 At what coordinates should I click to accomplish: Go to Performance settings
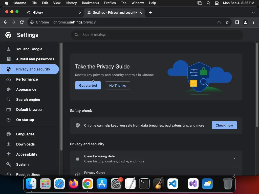[x=29, y=79]
